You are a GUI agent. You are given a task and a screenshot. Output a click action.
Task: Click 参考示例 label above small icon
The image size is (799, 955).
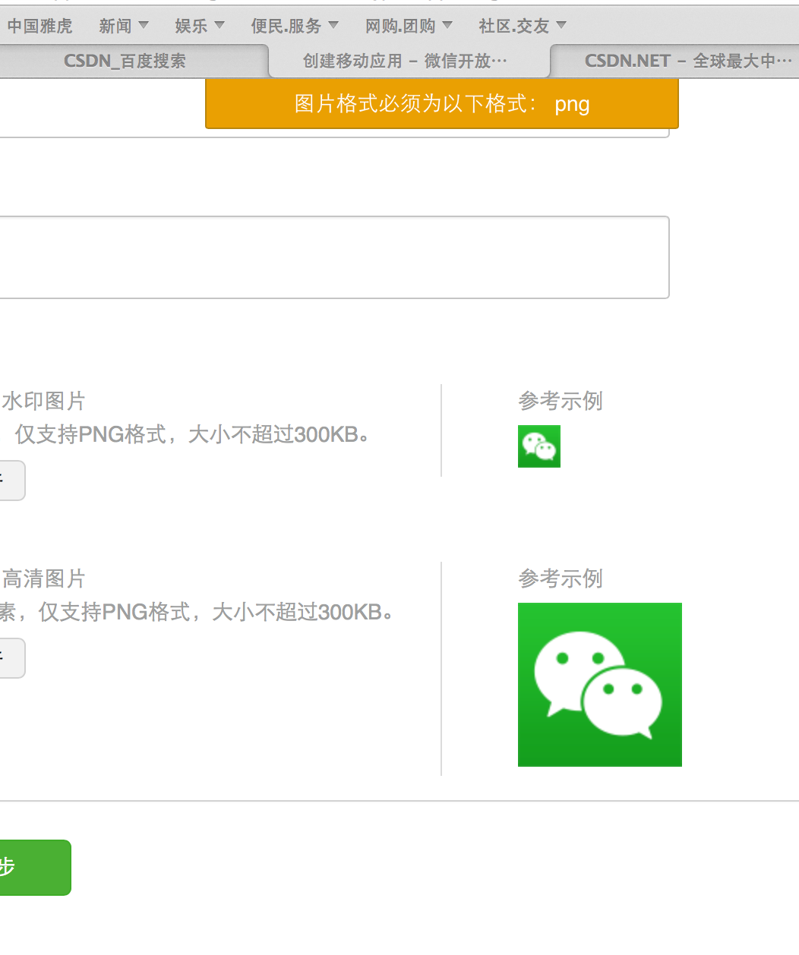tap(561, 401)
